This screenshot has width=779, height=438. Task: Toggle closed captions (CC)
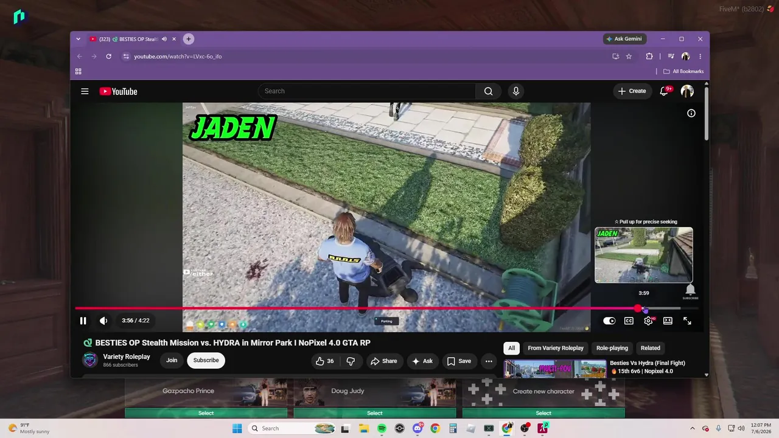(x=629, y=321)
